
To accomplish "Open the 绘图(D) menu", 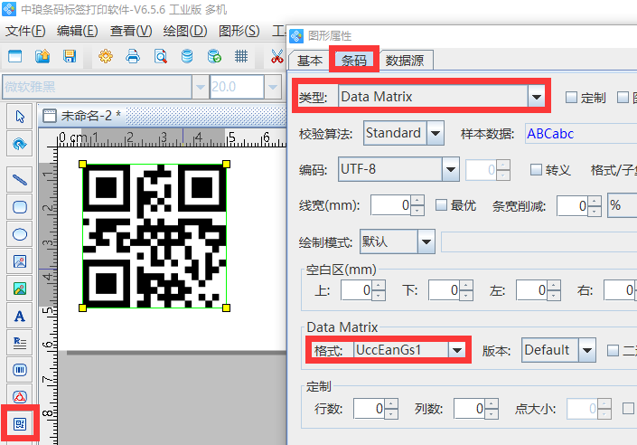I will [185, 31].
